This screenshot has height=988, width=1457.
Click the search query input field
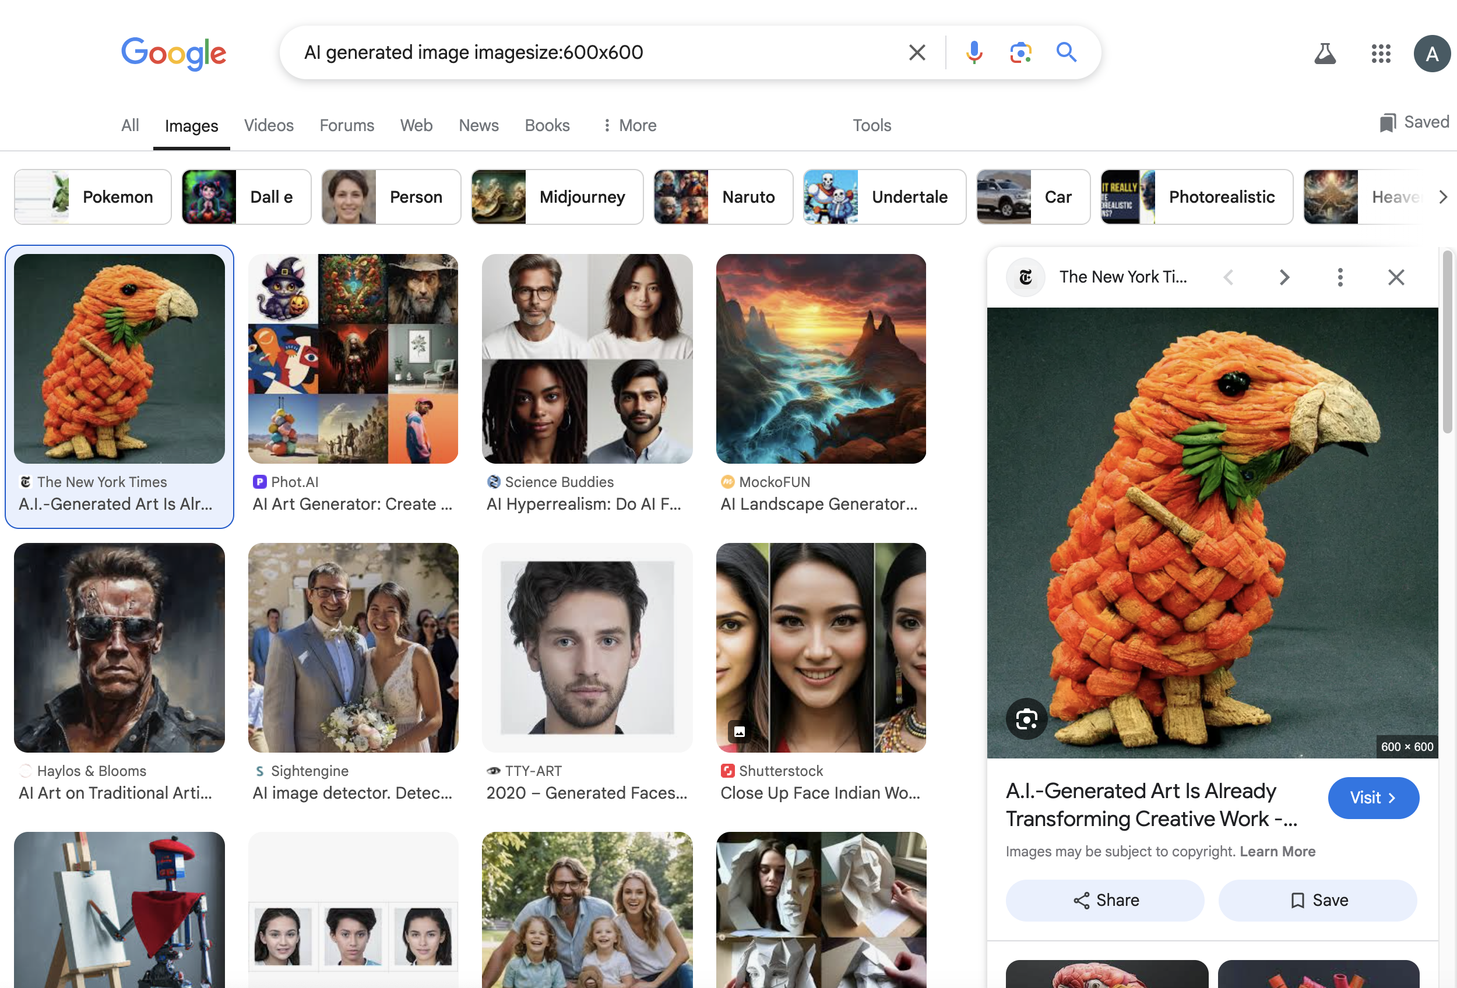[x=596, y=52]
